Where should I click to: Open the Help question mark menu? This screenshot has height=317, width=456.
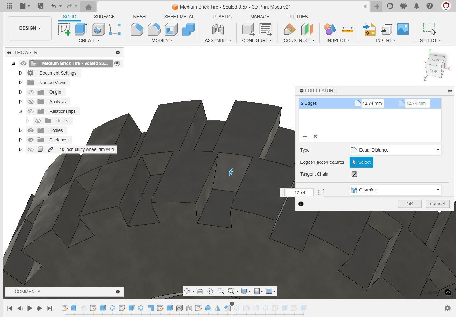(430, 6)
